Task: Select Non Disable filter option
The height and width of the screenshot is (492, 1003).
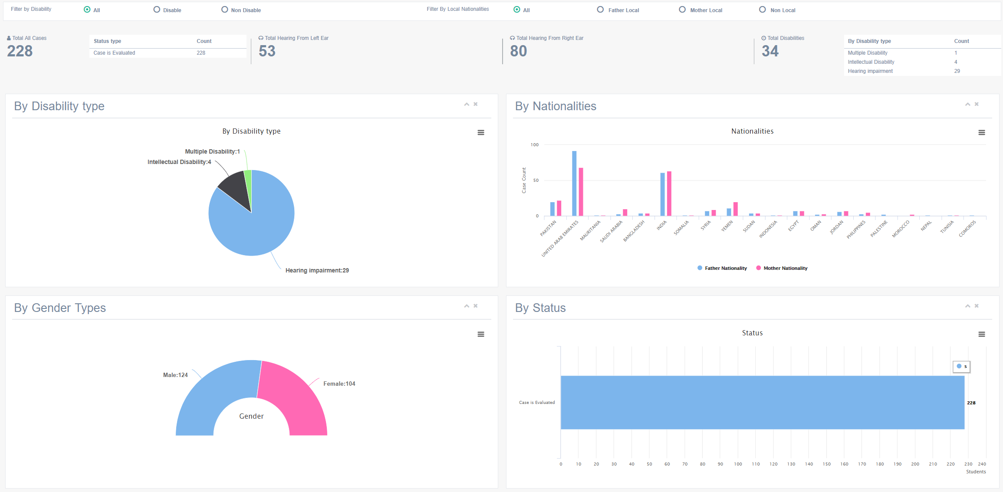Action: tap(225, 10)
